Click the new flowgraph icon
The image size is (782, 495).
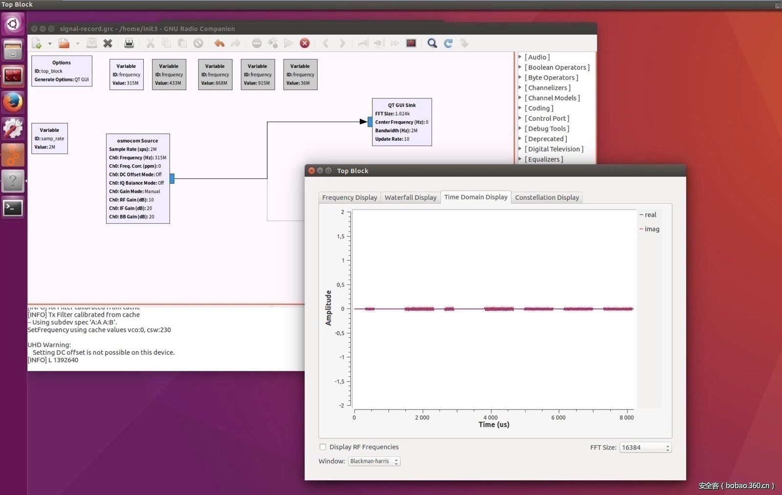click(37, 43)
